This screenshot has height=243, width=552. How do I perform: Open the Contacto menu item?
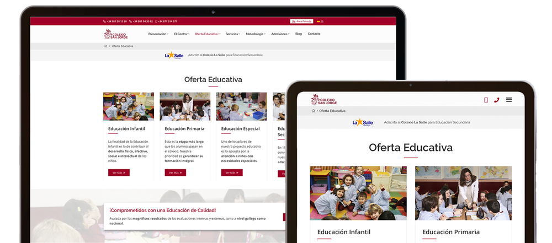(314, 34)
